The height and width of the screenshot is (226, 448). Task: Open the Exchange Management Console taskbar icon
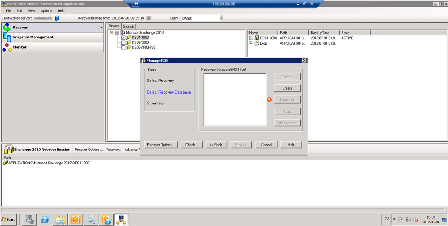click(75, 219)
